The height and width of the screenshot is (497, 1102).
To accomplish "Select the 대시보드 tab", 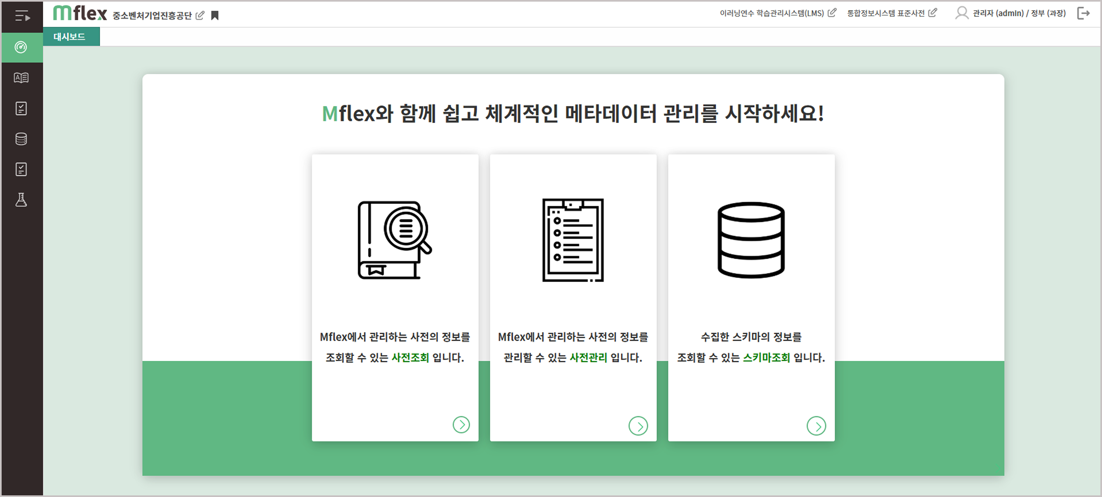I will click(71, 37).
